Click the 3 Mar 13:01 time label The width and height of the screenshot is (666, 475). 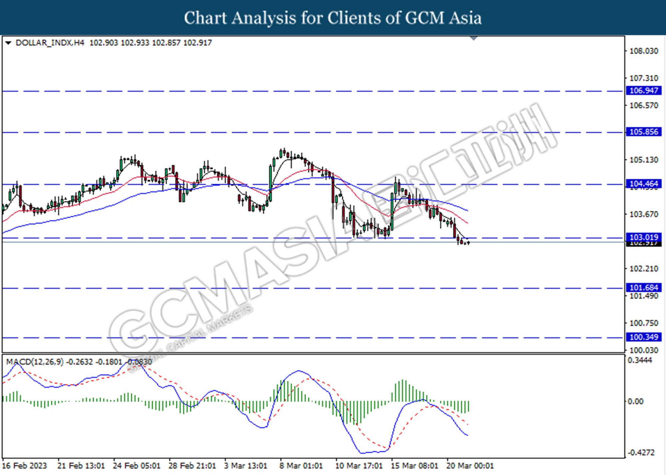(x=245, y=466)
